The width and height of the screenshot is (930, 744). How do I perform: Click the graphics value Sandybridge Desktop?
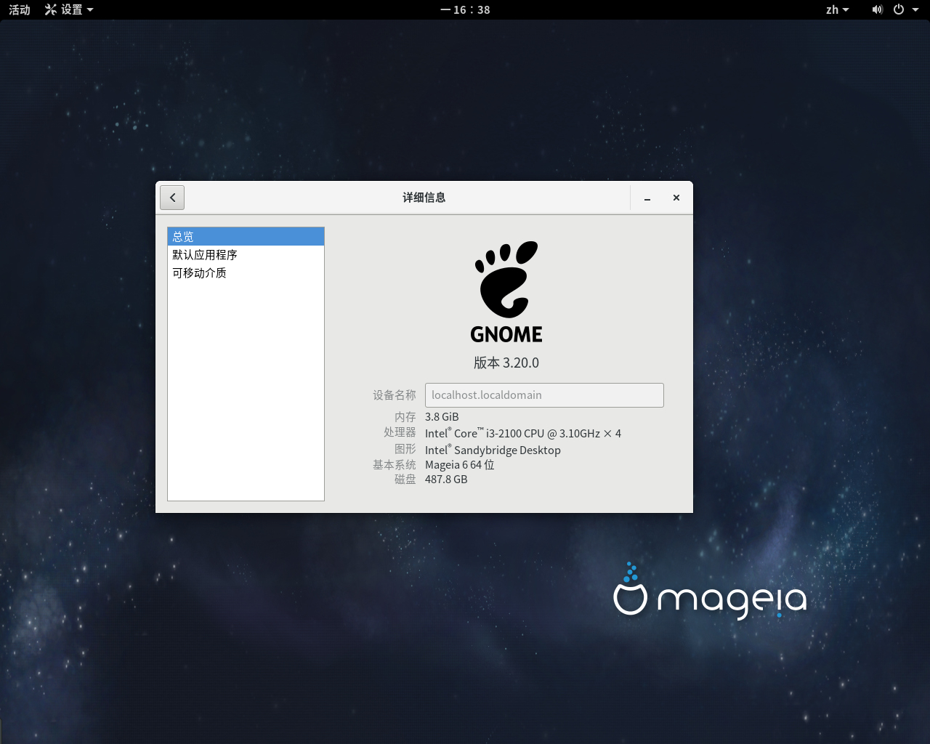point(493,450)
